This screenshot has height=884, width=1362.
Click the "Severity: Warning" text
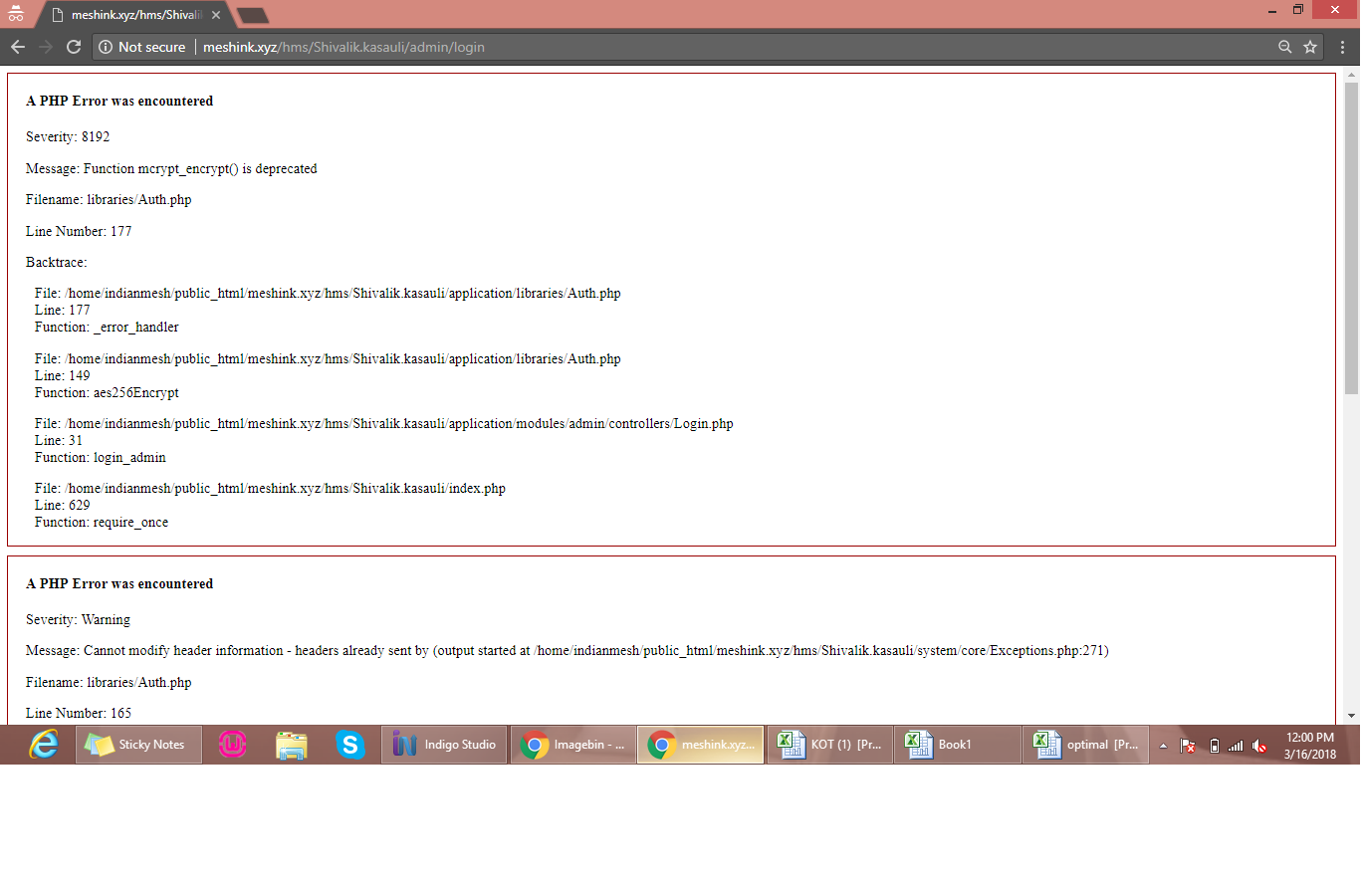point(78,619)
